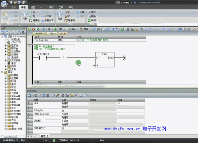This screenshot has width=198, height=143.
Task: Click the new value cell for HC0
Action: tap(131, 103)
